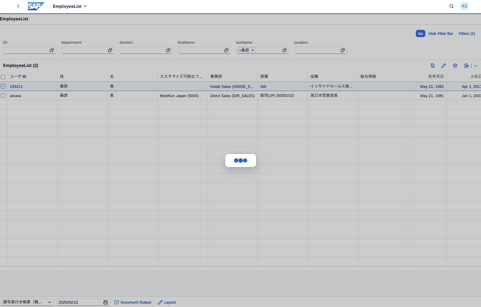Click the ユーザ ID column header
481x307 pixels.
32,76
